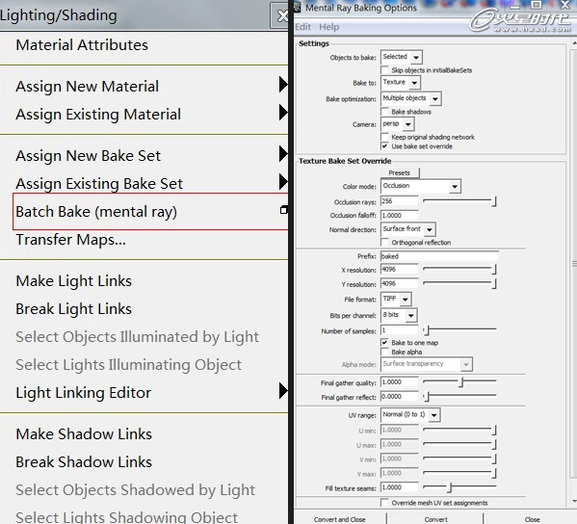Enable Bake alpha checkbox
This screenshot has height=524, width=577.
click(385, 352)
